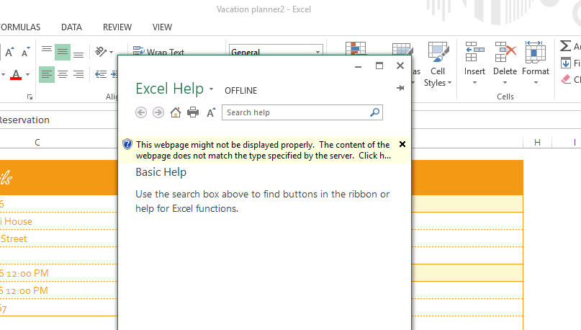581x330 pixels.
Task: Select the cell containing House
Action: coord(58,221)
